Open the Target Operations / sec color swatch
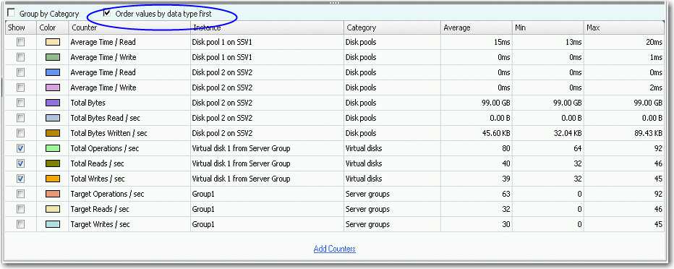Screen dimensions: 674x269 pyautogui.click(x=53, y=194)
